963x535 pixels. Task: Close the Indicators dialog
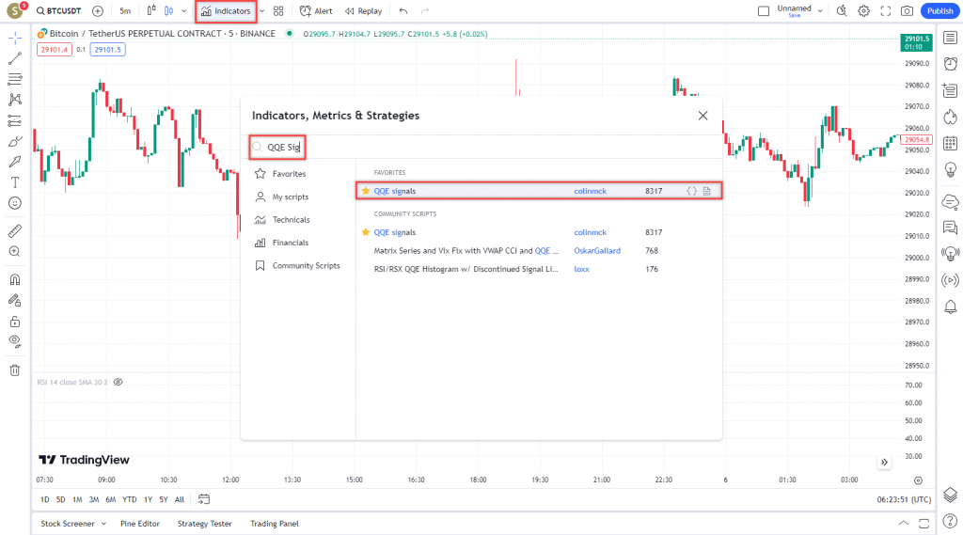[703, 116]
